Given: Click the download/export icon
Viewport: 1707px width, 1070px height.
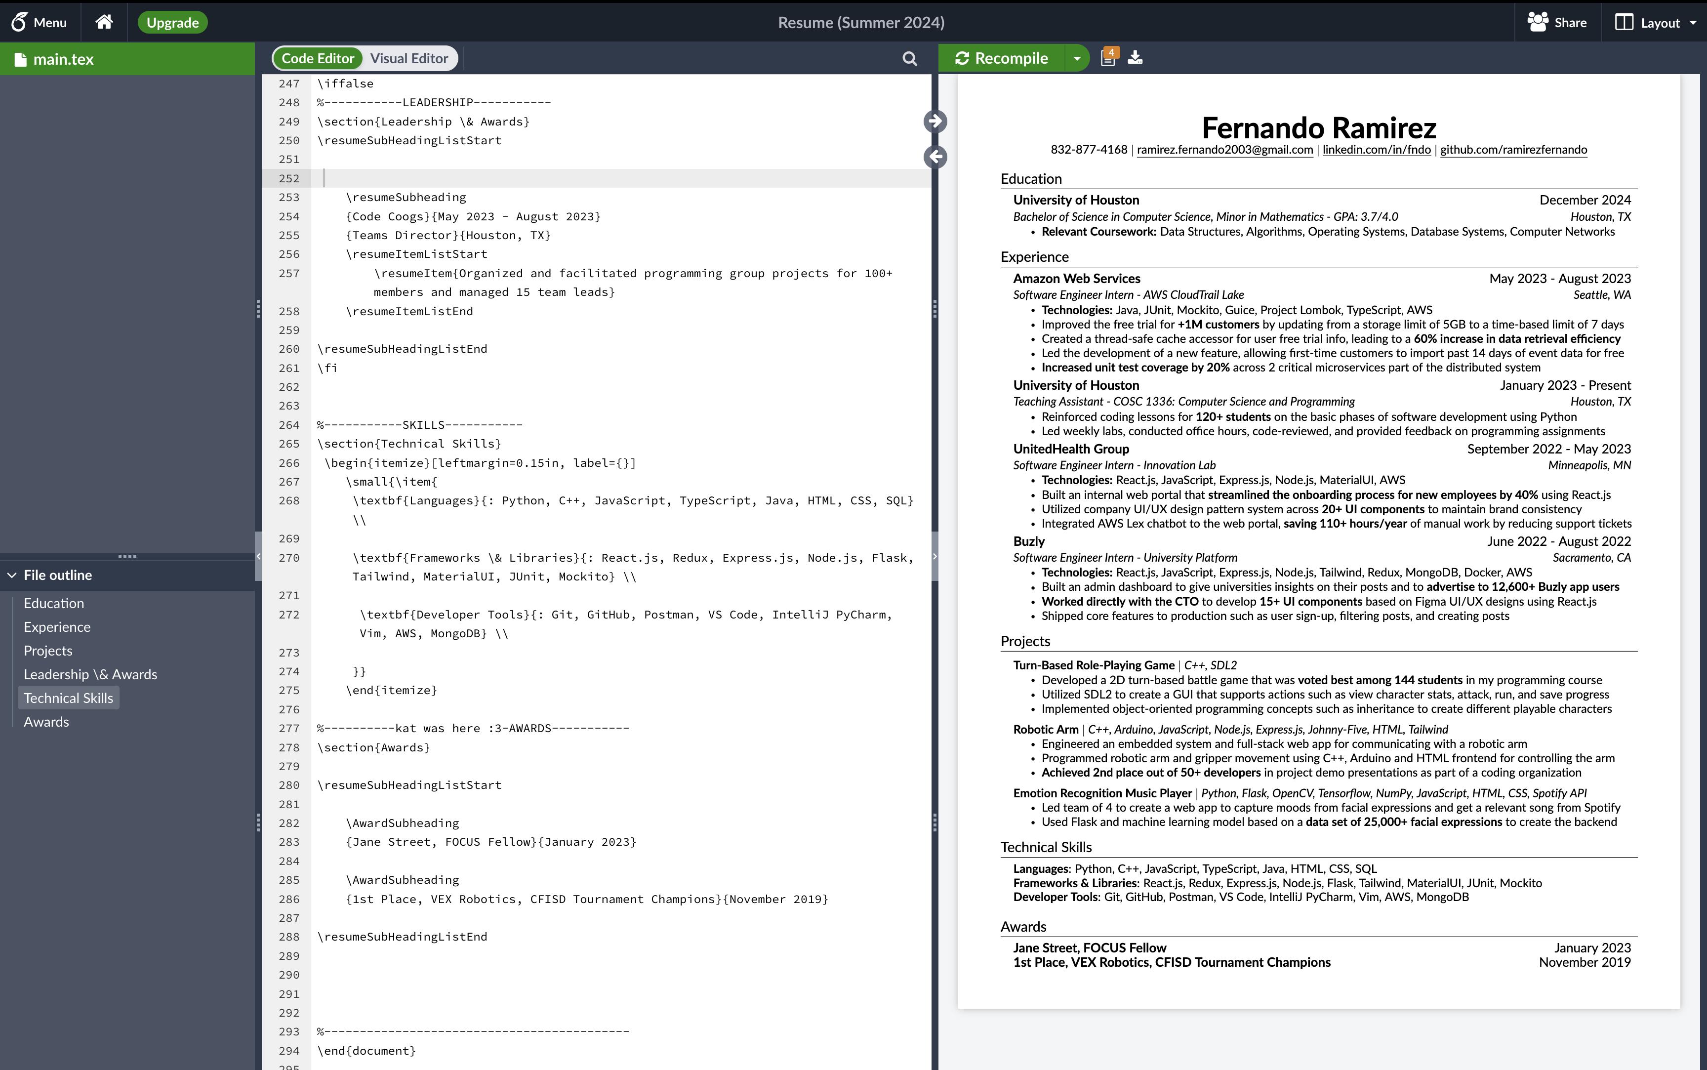Looking at the screenshot, I should [x=1135, y=58].
